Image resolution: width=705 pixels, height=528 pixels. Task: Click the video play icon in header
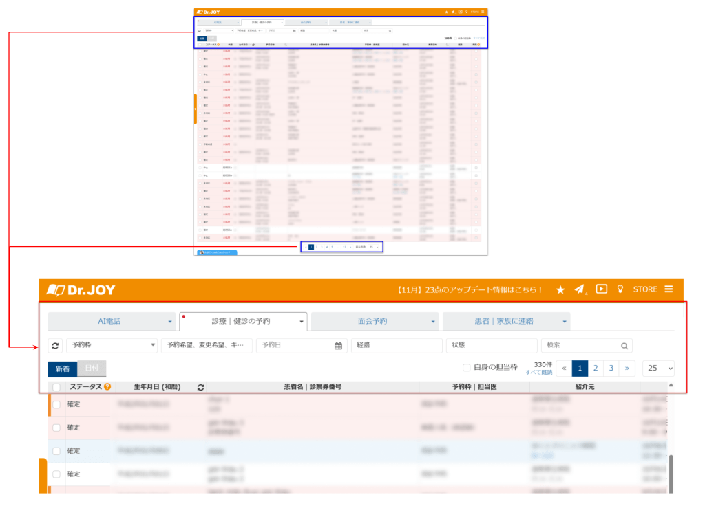pos(602,289)
